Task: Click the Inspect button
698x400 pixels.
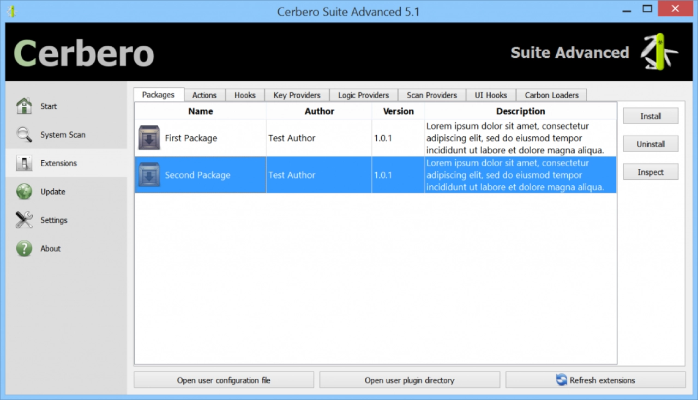Action: [x=651, y=172]
